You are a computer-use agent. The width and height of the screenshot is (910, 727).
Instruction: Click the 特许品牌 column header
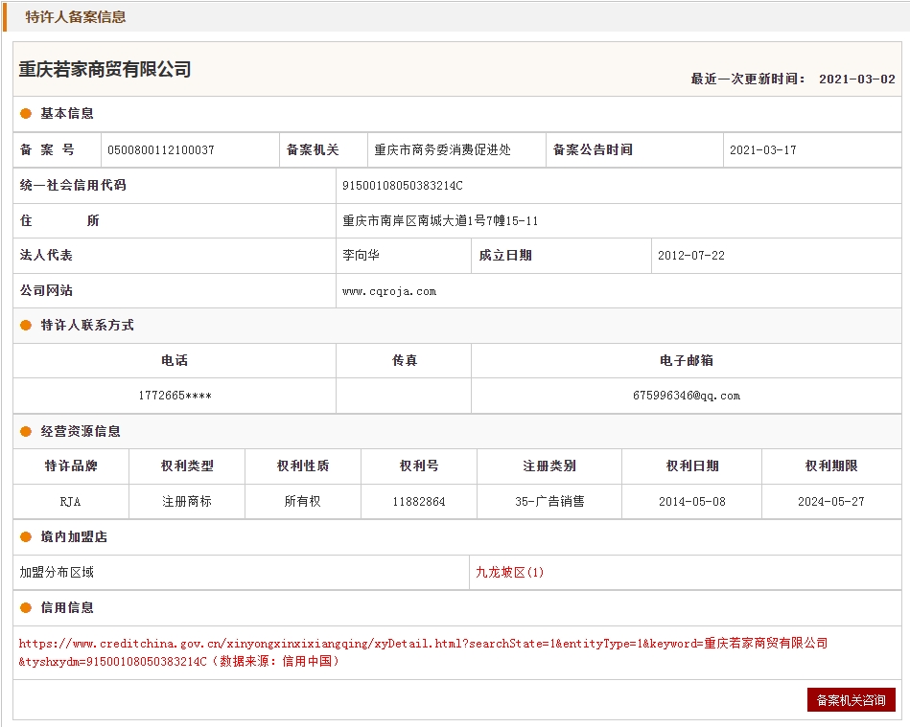(71, 466)
